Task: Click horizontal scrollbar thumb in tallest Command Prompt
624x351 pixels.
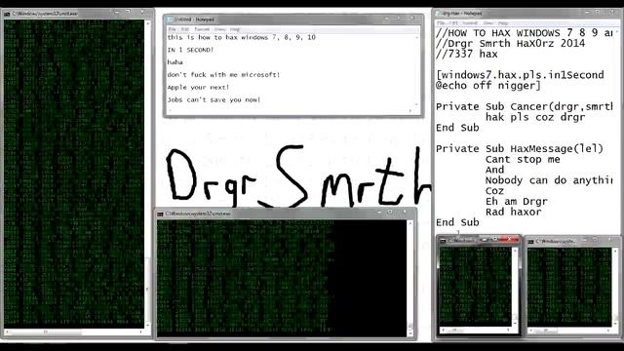Action: click(46, 331)
